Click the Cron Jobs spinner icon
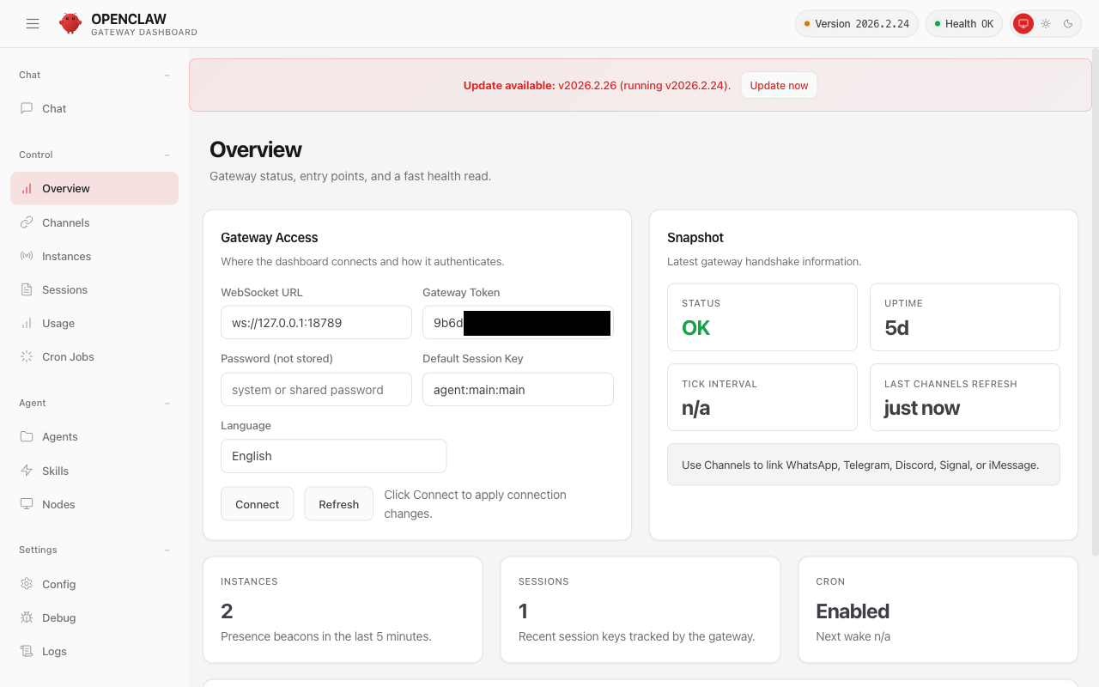The width and height of the screenshot is (1099, 687). (x=27, y=356)
